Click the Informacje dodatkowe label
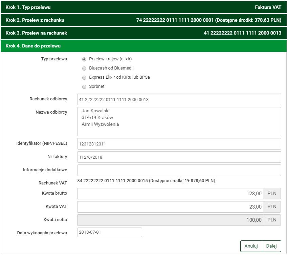The image size is (288, 255). 45,170
